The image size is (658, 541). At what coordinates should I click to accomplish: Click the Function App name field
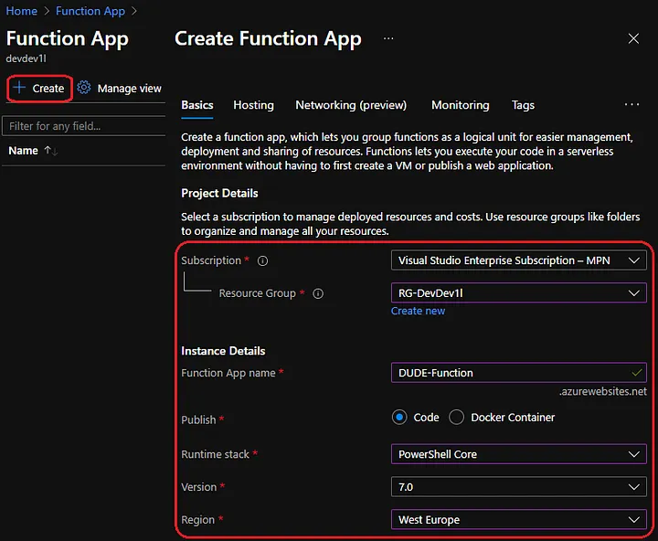click(x=512, y=373)
